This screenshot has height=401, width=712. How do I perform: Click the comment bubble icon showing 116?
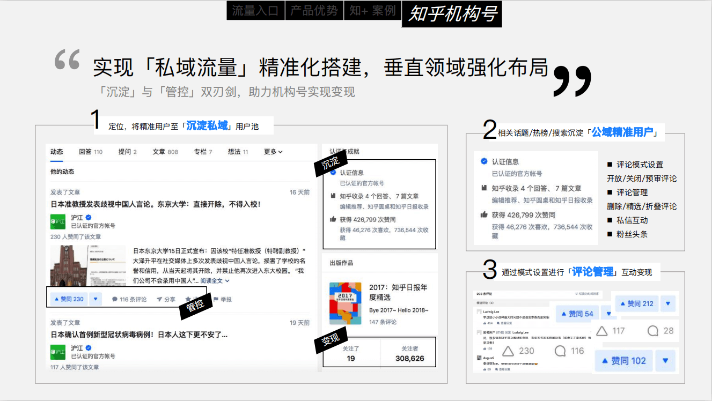(560, 351)
